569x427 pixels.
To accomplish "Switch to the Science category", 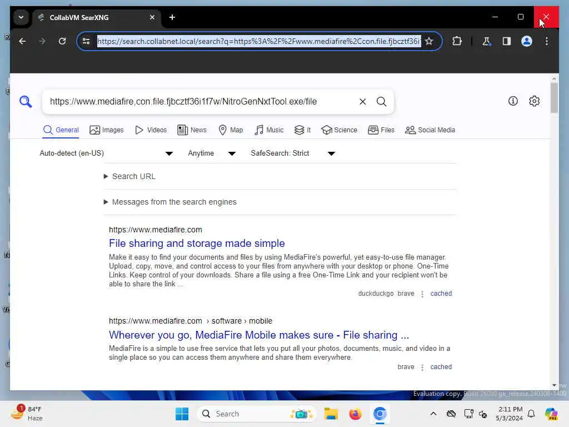I will click(x=340, y=130).
